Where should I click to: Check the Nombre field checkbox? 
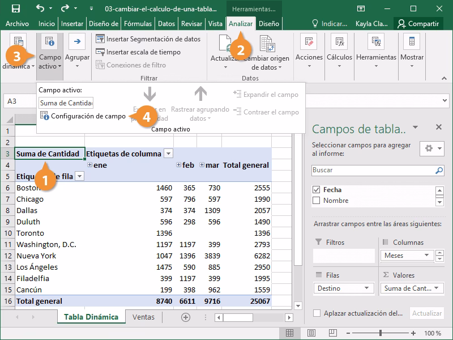pos(317,201)
